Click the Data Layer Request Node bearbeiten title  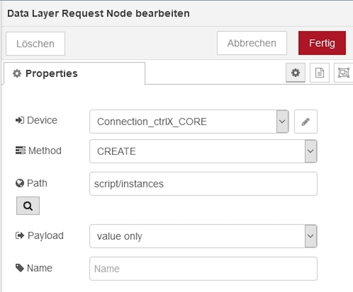[x=98, y=13]
